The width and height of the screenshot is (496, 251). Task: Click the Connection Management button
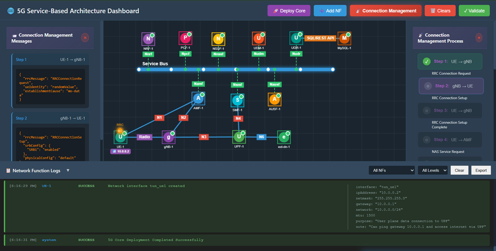click(385, 11)
